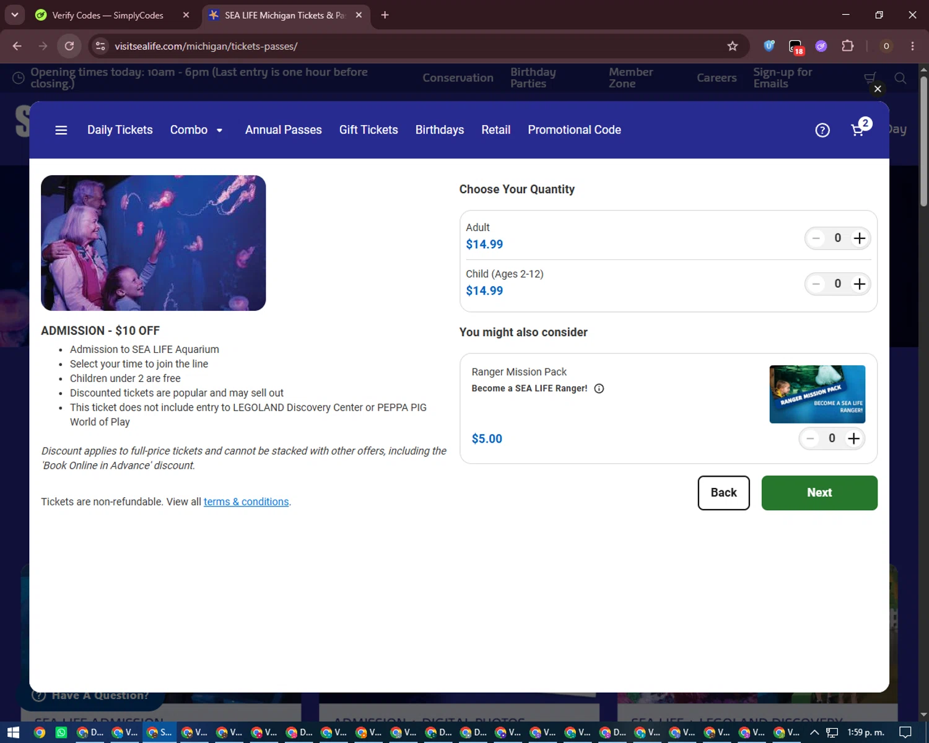Viewport: 929px width, 743px height.
Task: Click the taskbar clock 1:59 p. m.
Action: 866,732
